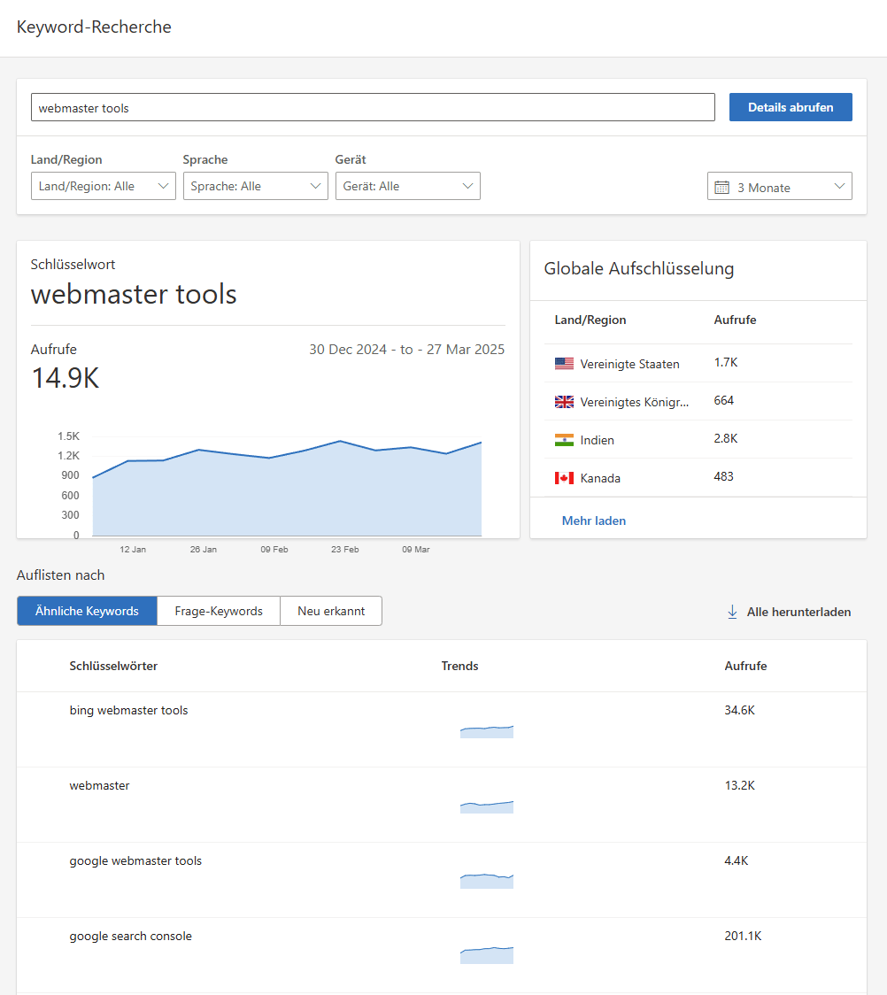887x995 pixels.
Task: Click the Globale Aufschlüsselung heading
Action: pos(639,268)
